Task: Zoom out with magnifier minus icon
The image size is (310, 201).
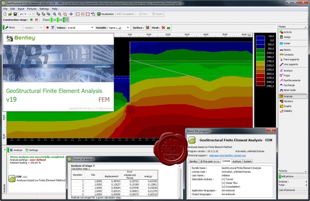Action: [x=59, y=14]
